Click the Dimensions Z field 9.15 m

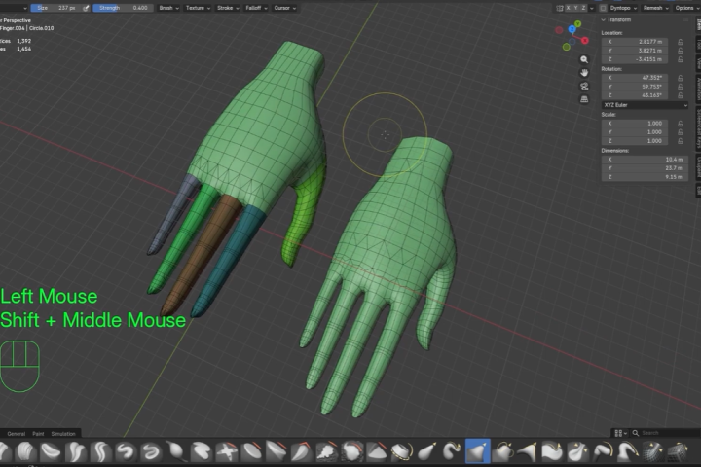tap(645, 177)
